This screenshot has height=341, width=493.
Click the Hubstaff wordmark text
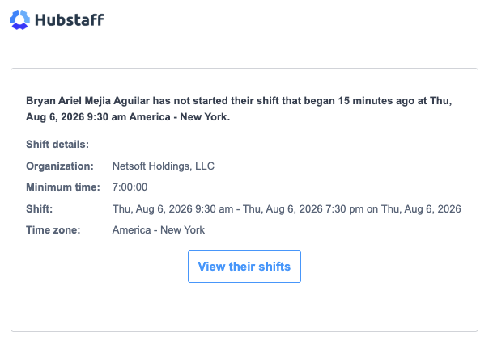(69, 19)
